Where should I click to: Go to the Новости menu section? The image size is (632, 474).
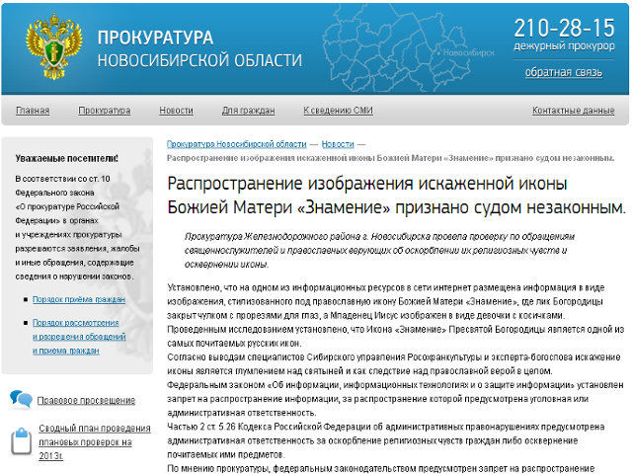click(176, 111)
